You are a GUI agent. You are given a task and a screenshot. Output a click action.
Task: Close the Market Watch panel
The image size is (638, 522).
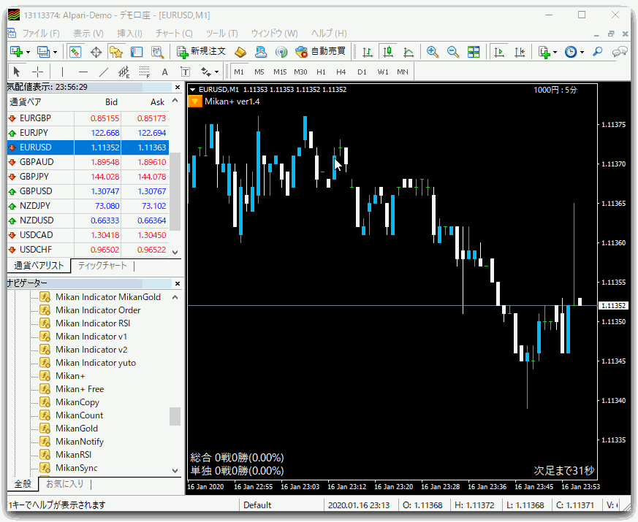(x=178, y=87)
